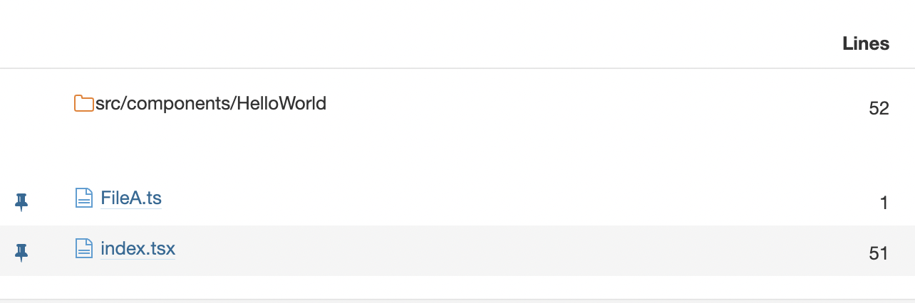Click the document icon next to index.tsx
The height and width of the screenshot is (303, 915).
point(84,248)
